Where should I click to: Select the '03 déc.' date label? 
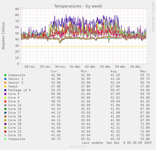(x=105, y=67)
